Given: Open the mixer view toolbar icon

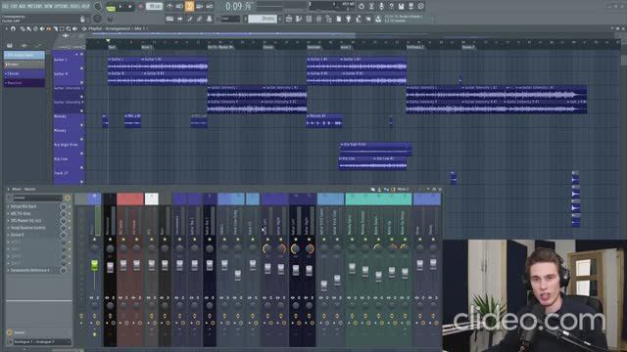Looking at the screenshot, I should click(318, 19).
